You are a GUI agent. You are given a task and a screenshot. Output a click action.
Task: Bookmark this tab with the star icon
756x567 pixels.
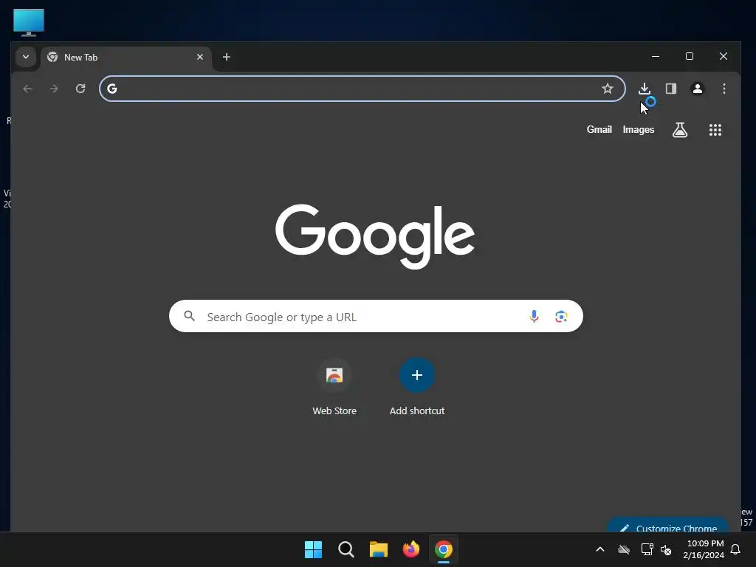(608, 89)
